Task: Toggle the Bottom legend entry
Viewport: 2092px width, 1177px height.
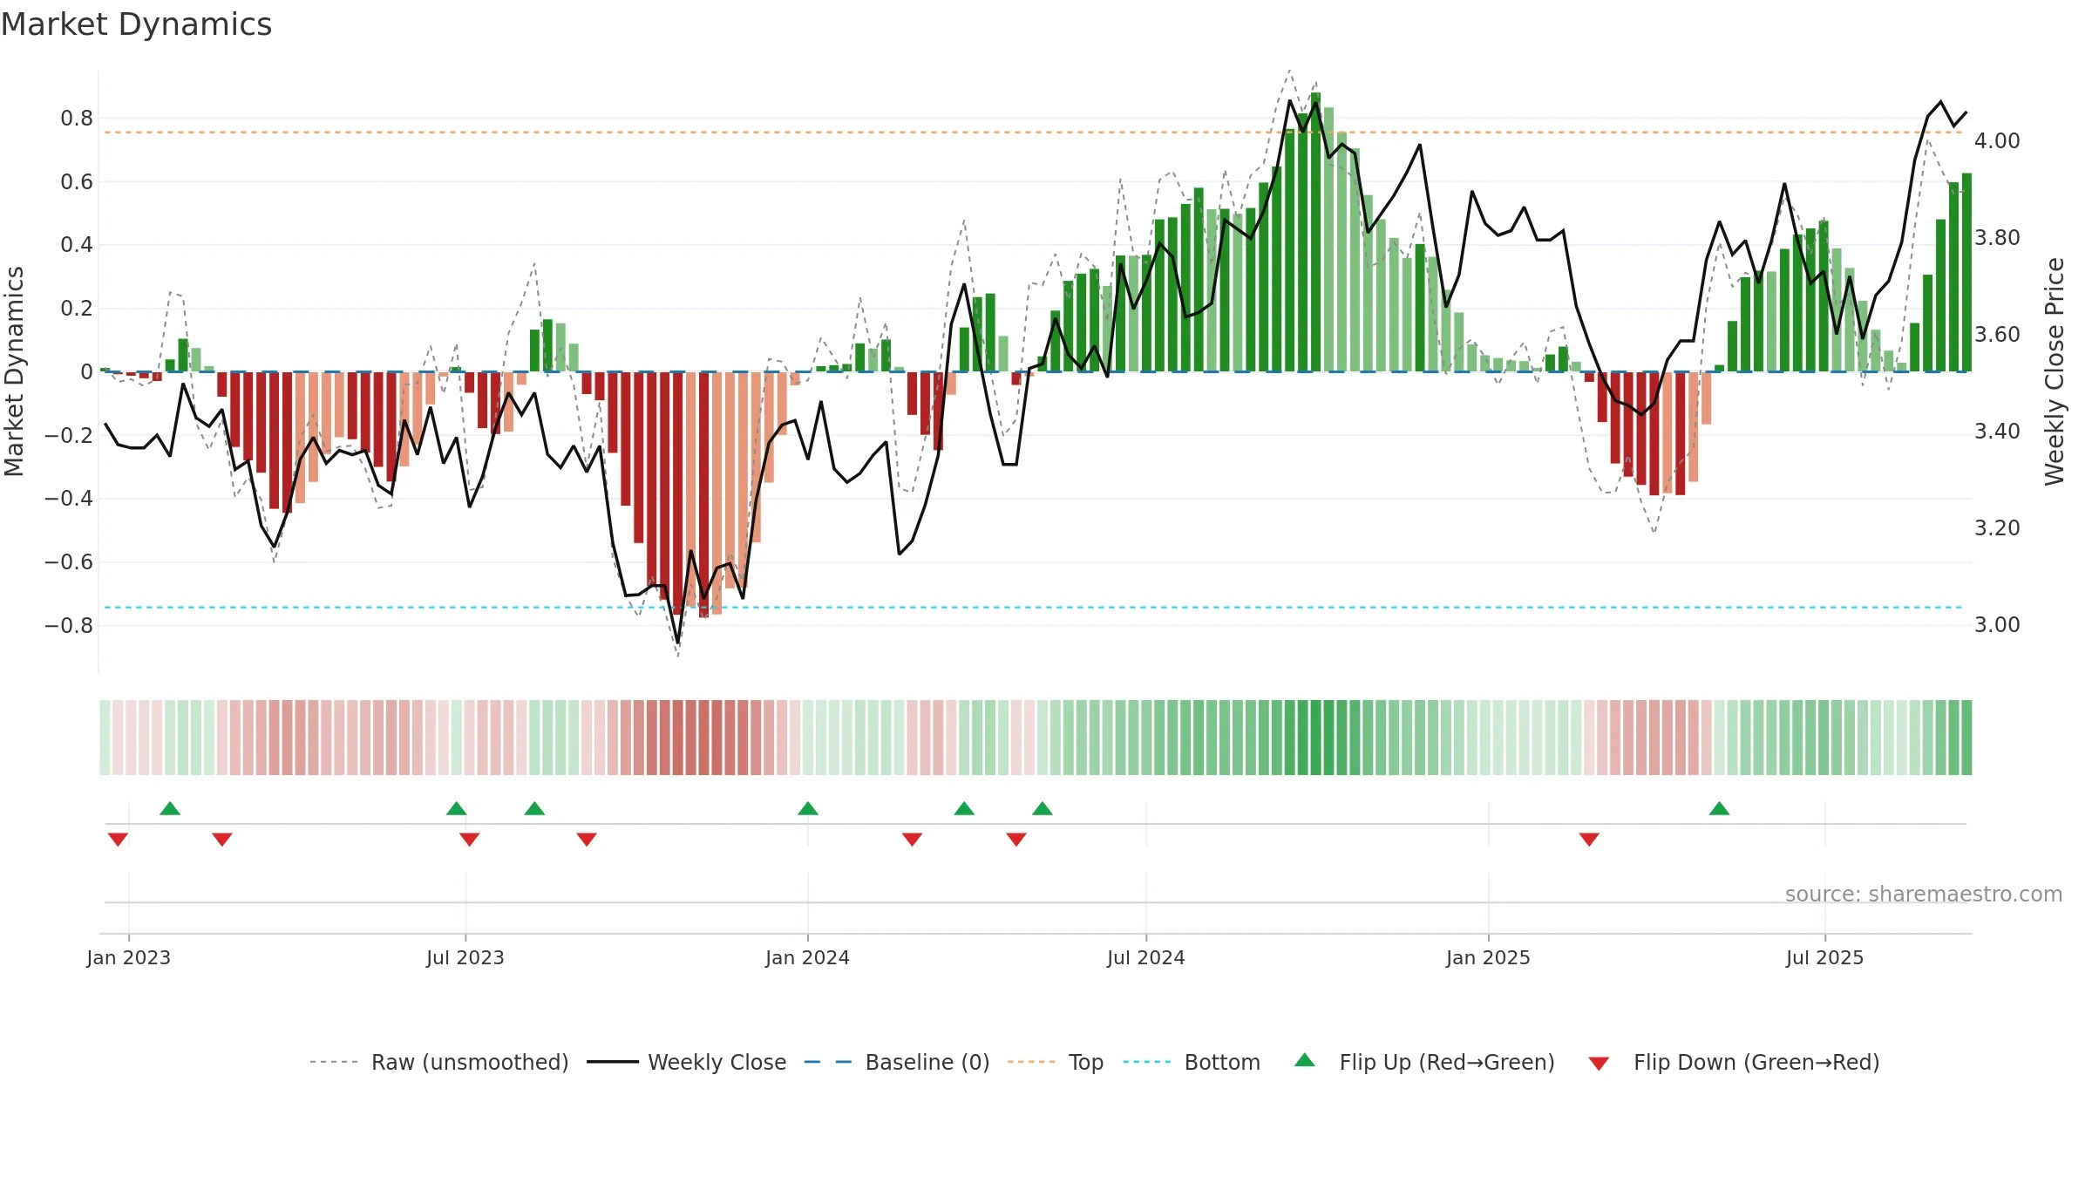Action: [1192, 1062]
